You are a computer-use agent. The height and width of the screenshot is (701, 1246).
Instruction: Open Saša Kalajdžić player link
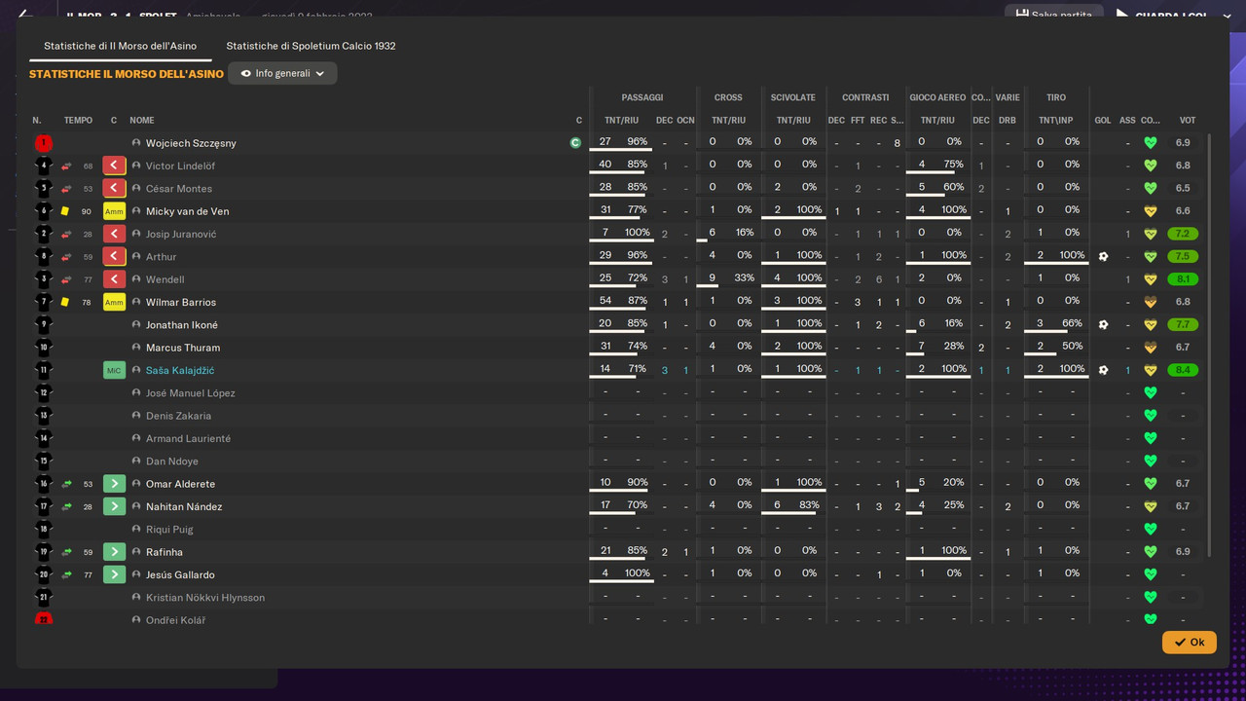(x=180, y=370)
